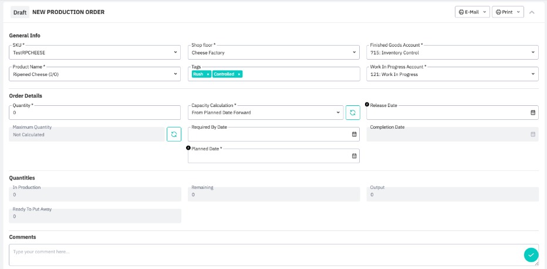Click the printer icon on the E-Mail button

(461, 12)
